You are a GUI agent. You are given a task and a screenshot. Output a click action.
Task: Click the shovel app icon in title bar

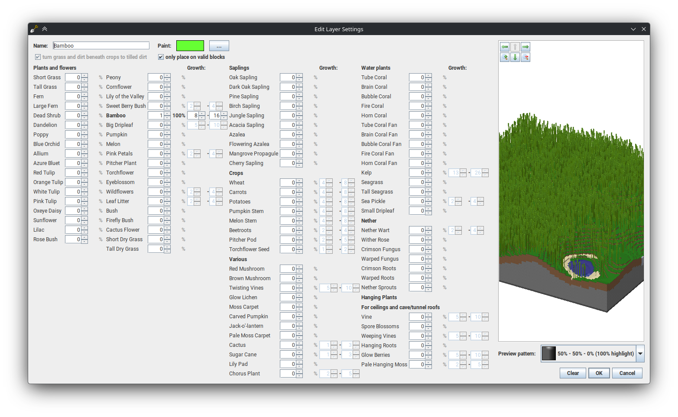pyautogui.click(x=34, y=29)
